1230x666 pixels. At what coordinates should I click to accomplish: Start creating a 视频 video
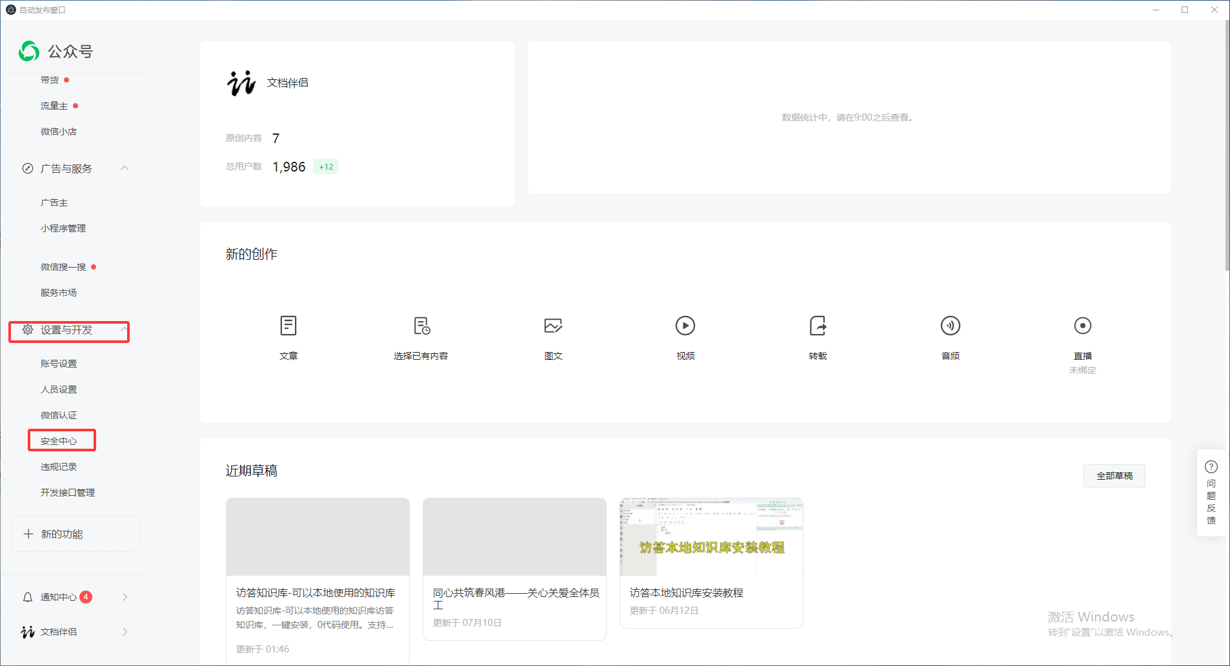point(685,338)
